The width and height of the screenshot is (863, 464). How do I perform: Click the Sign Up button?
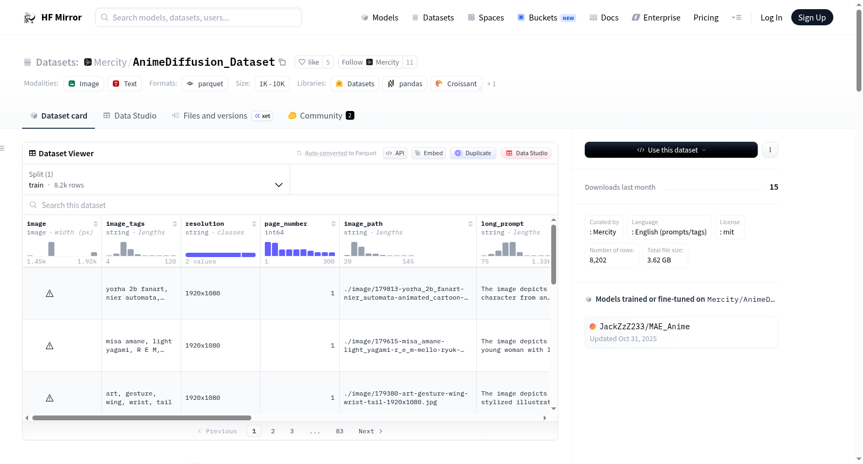pos(812,18)
